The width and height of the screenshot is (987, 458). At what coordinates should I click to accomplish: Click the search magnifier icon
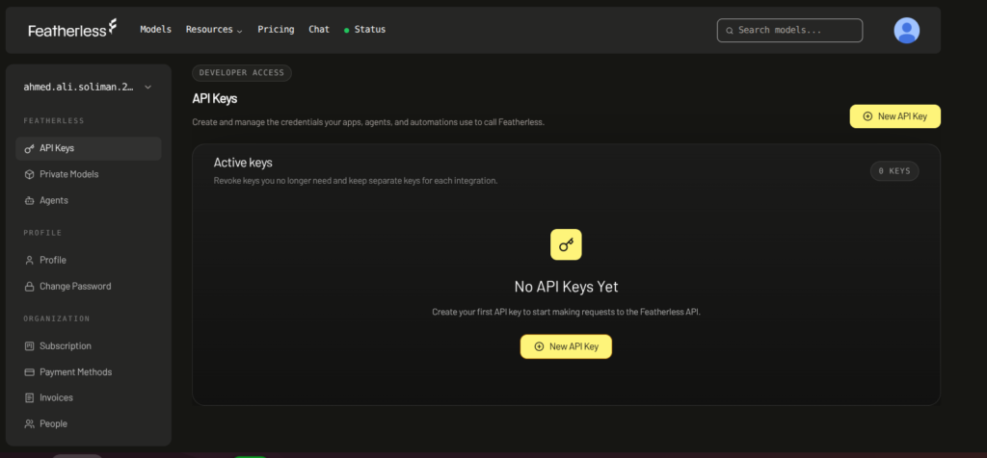730,30
